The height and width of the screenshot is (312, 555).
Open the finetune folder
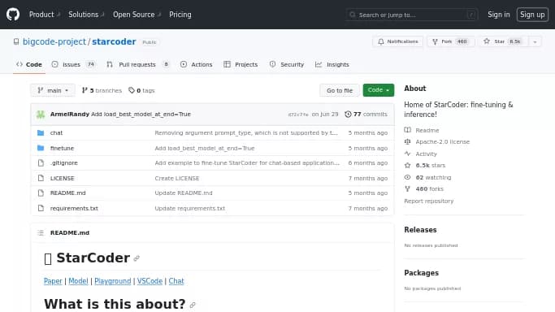[62, 148]
